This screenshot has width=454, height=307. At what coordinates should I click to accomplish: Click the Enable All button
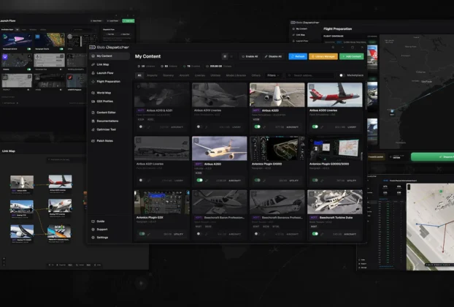point(250,56)
